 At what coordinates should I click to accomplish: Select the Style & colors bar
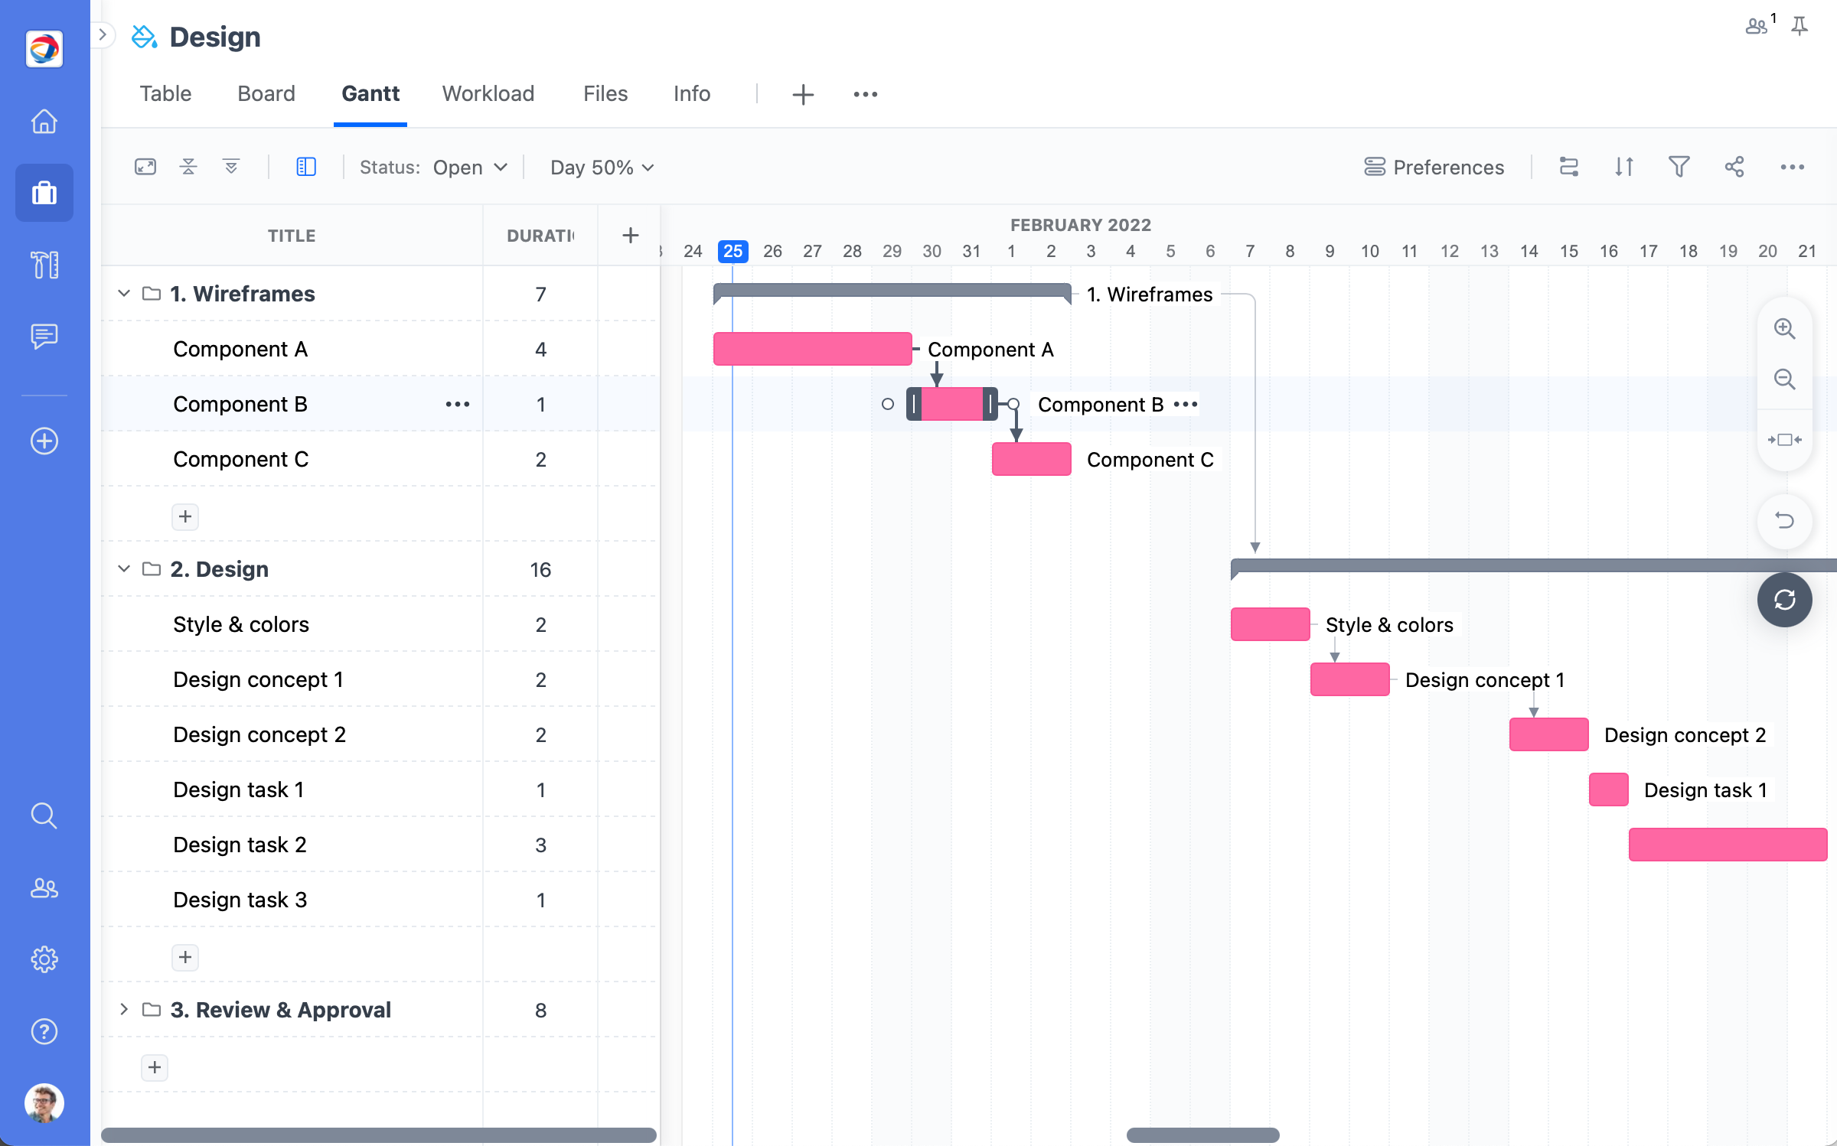click(x=1271, y=624)
